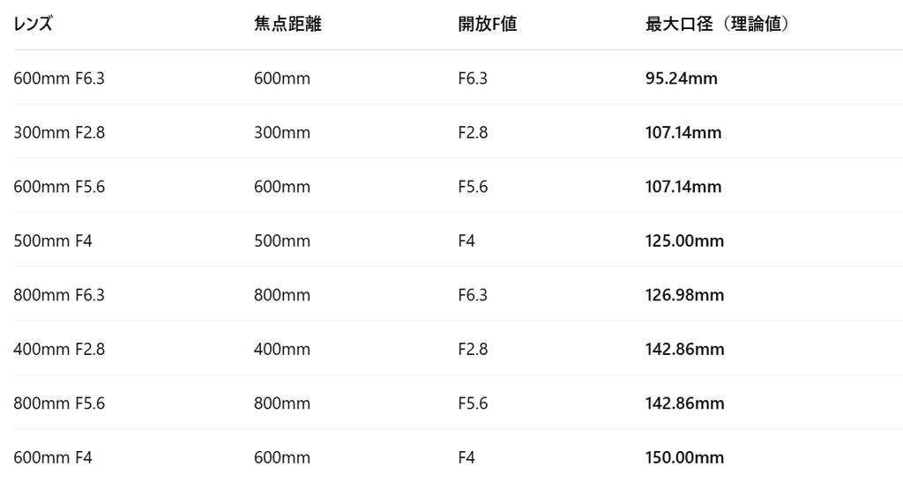This screenshot has height=481, width=903.
Task: Select the 800mm F5.6 lens name cell
Action: tap(59, 403)
